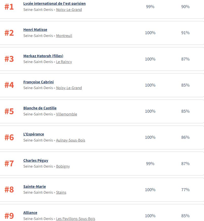The height and width of the screenshot is (221, 204).
Task: Open the Stains city link
Action: 61,192
